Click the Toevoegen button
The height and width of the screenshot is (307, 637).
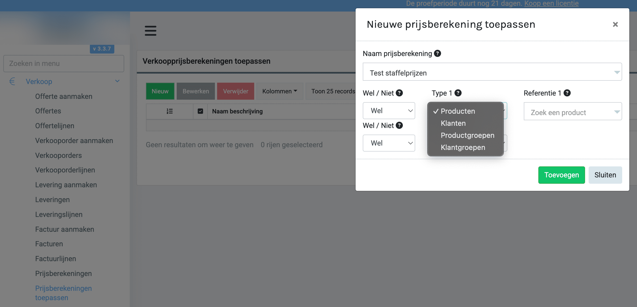click(561, 175)
